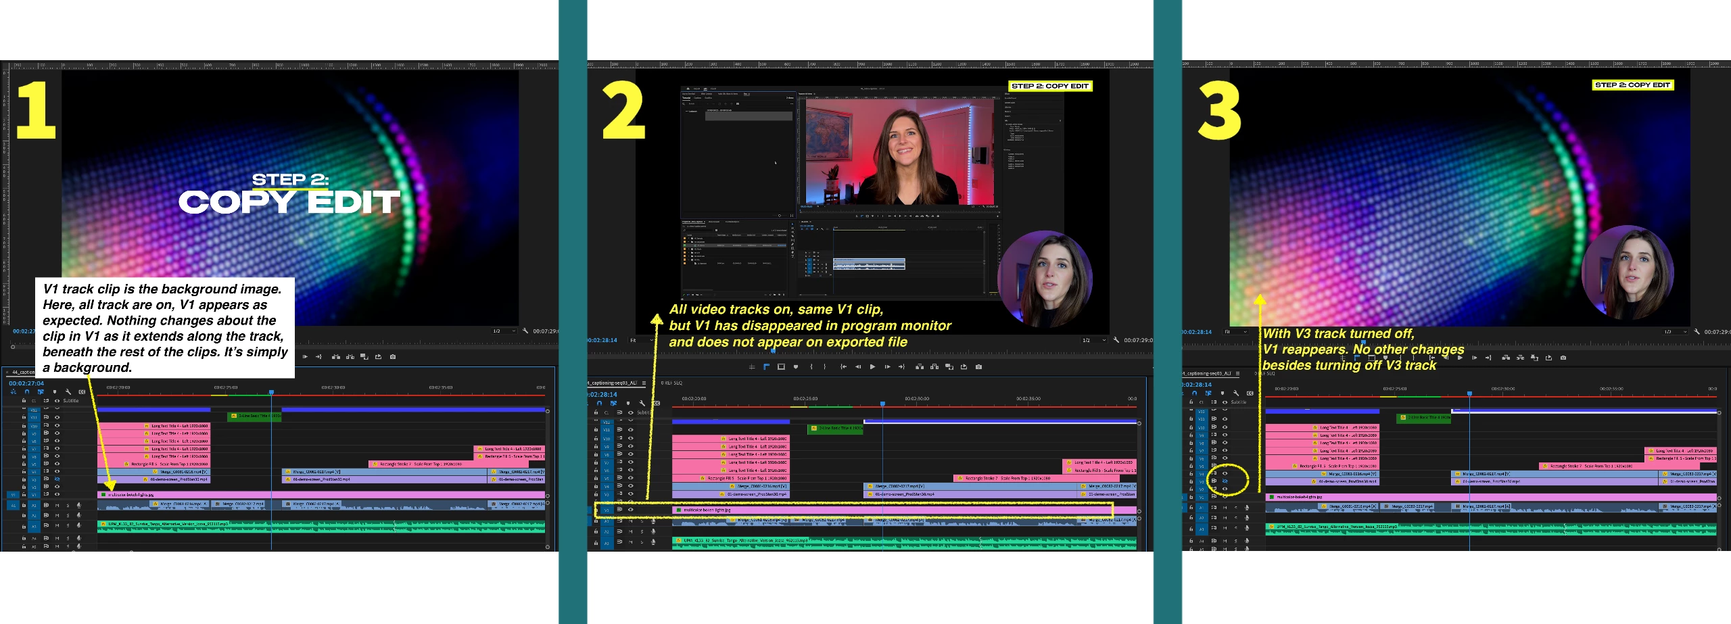
Task: Click the Extract button in the right screenshot
Action: 1520,358
